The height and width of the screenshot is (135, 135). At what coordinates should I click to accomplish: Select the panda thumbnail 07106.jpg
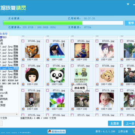click(57, 75)
